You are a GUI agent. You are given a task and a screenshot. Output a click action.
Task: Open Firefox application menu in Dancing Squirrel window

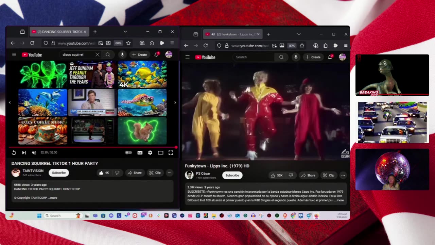(172, 43)
